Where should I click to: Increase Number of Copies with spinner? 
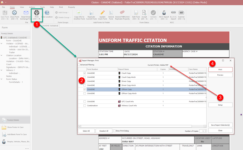point(205,130)
